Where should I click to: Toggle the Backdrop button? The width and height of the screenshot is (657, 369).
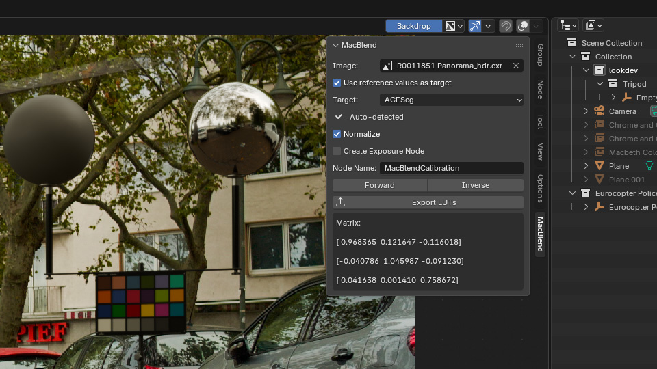click(413, 26)
